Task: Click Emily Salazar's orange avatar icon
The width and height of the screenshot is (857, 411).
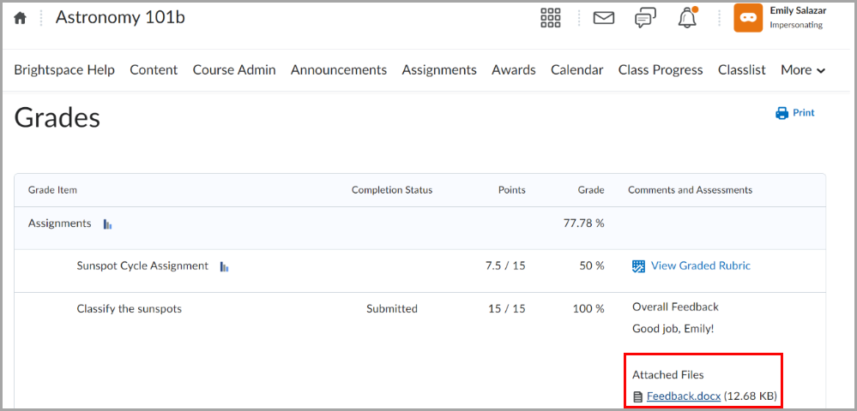Action: (747, 18)
